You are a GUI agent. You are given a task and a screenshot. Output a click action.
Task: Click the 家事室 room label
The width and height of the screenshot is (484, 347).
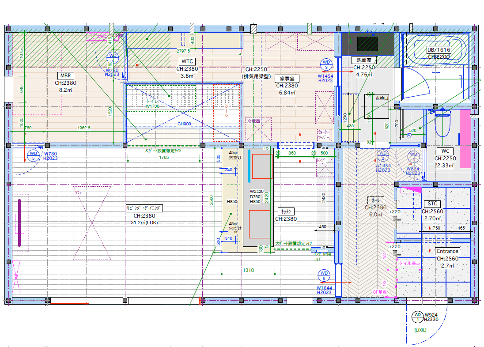coord(287,79)
